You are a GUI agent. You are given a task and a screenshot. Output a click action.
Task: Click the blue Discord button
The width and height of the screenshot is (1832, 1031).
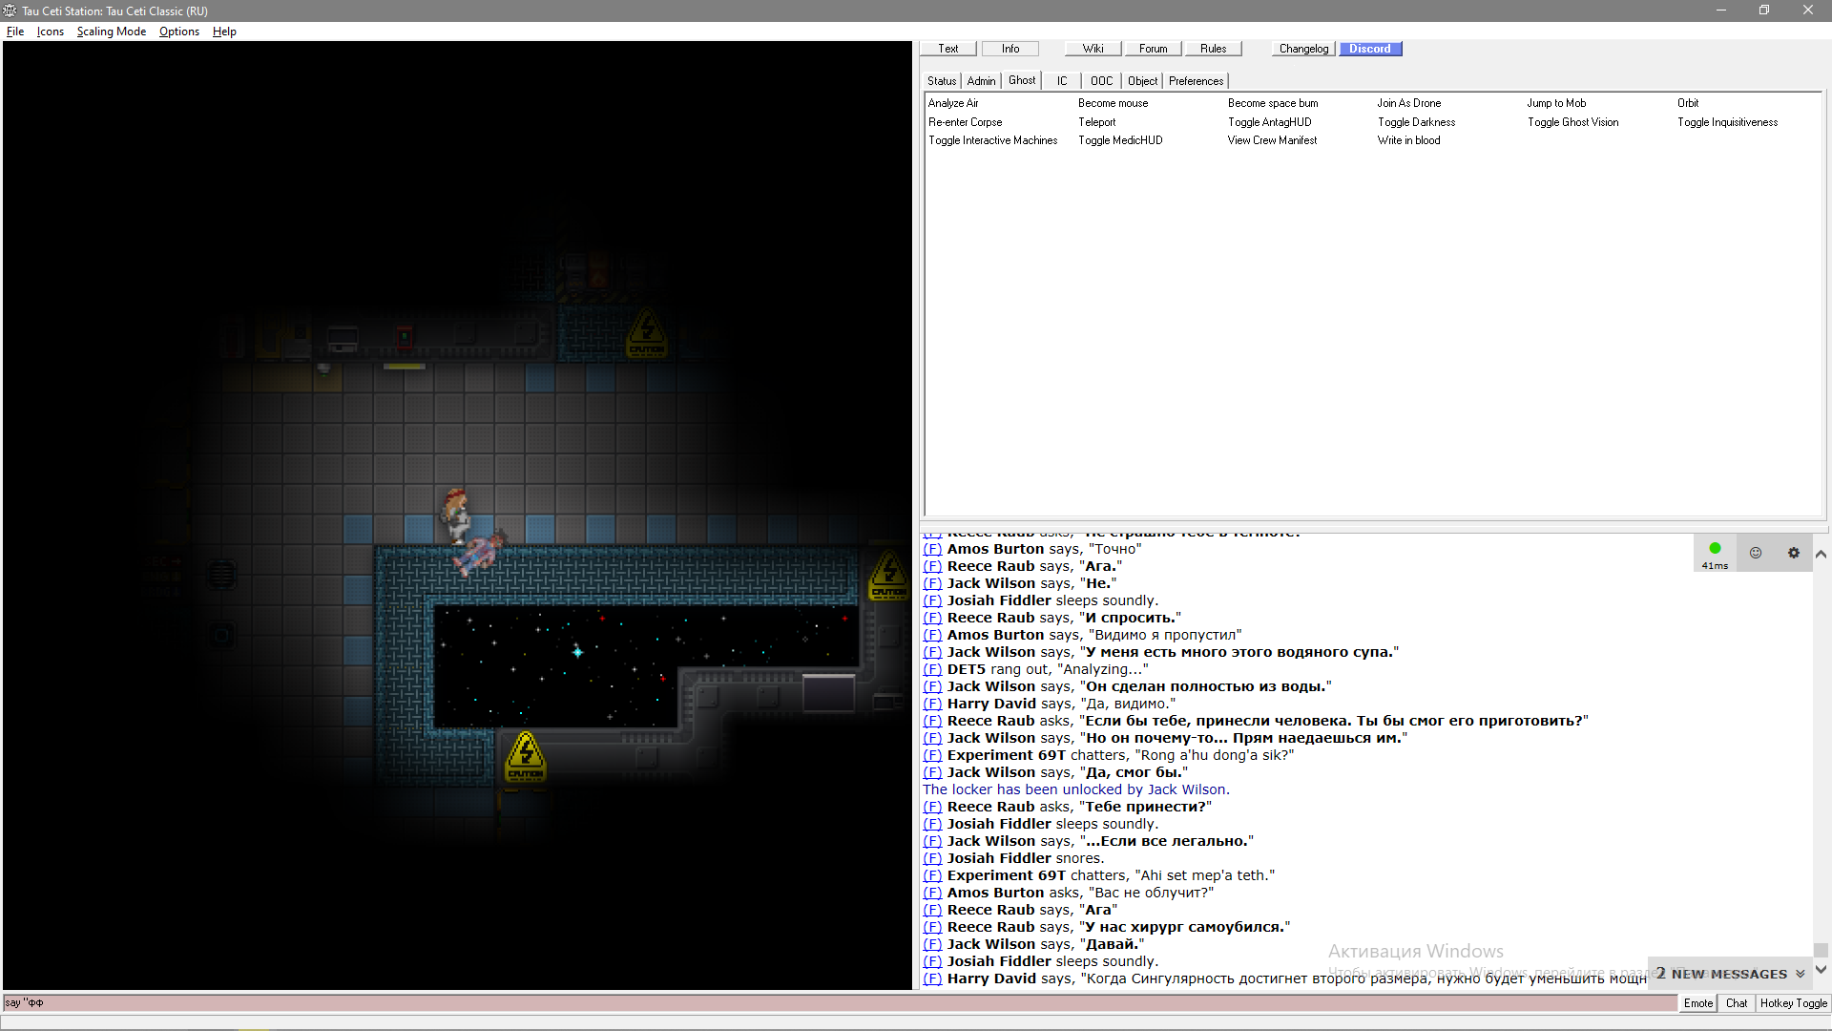(1370, 49)
